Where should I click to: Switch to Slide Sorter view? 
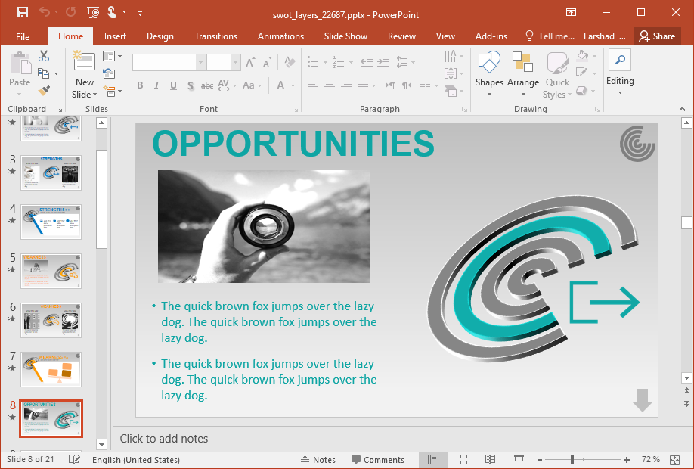pos(461,460)
